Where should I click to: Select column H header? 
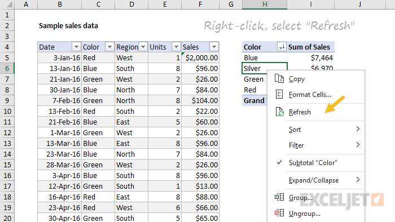point(265,5)
